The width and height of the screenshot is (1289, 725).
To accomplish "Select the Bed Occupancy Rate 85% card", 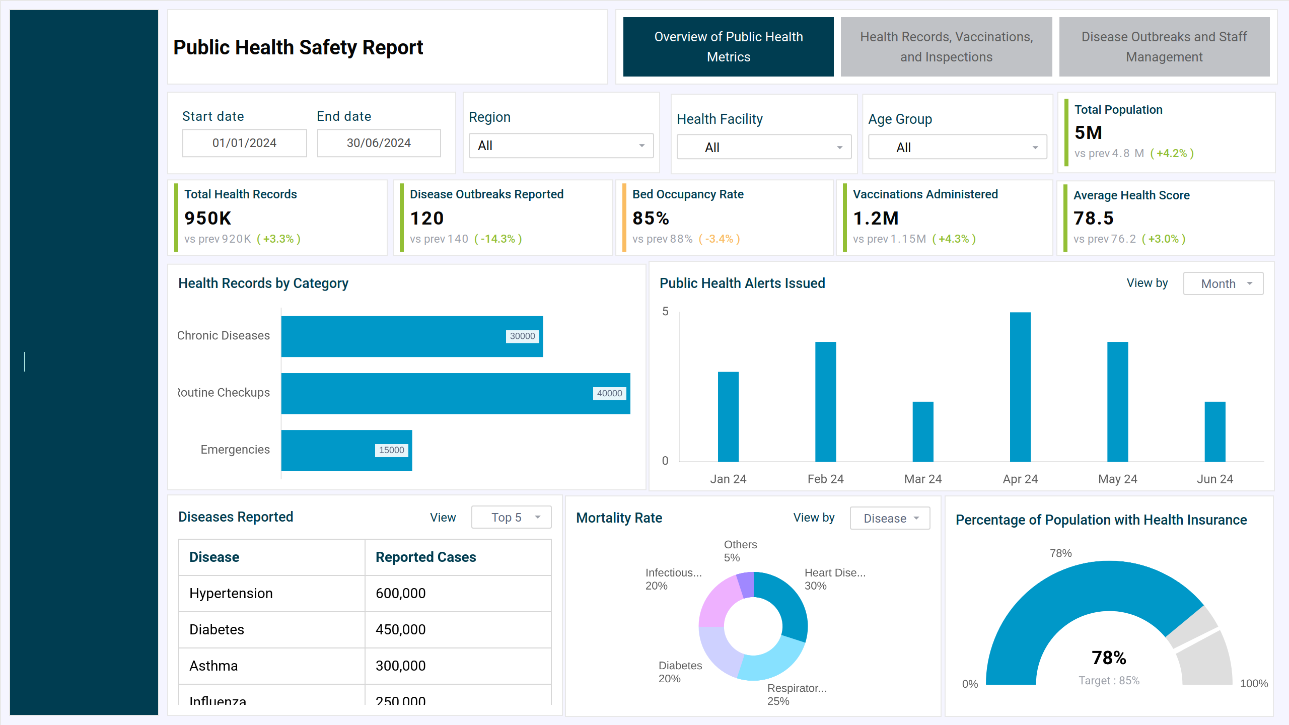I will pos(724,217).
